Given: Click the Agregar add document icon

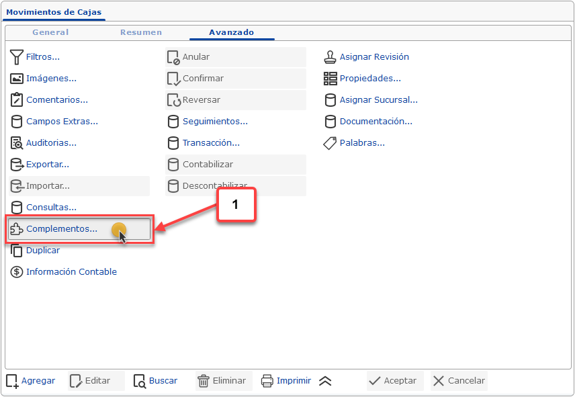Looking at the screenshot, I should (x=12, y=382).
